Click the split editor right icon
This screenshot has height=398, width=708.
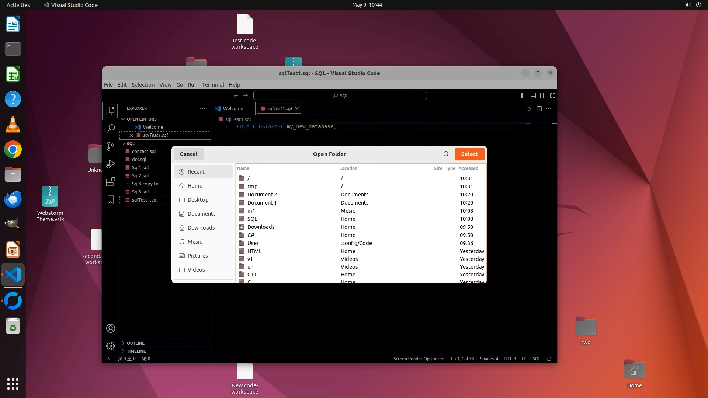[x=539, y=109]
